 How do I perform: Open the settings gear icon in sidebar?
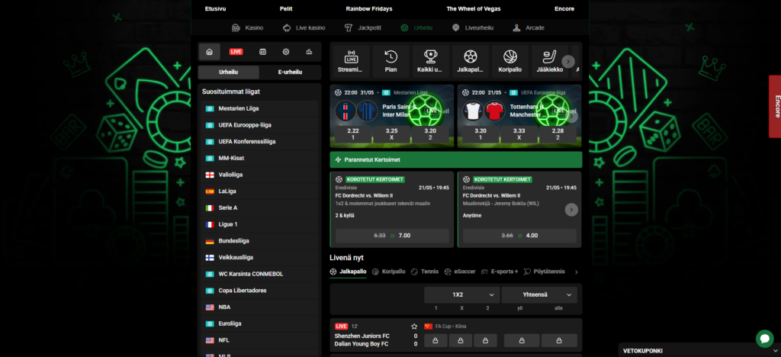tap(286, 52)
